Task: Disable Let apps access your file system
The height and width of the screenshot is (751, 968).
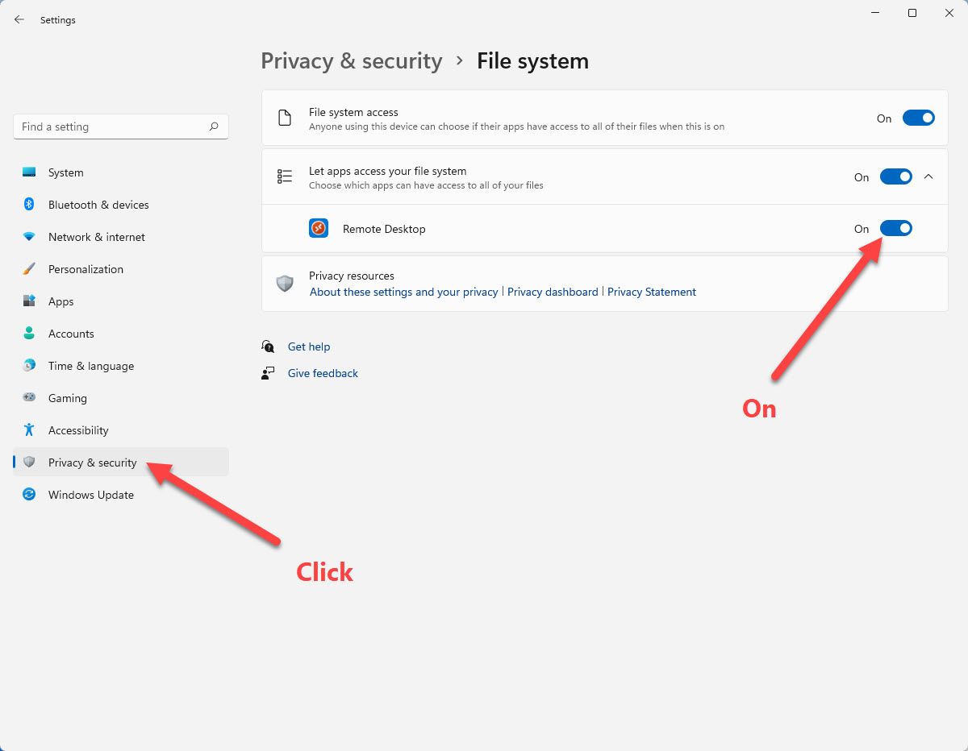Action: click(895, 176)
